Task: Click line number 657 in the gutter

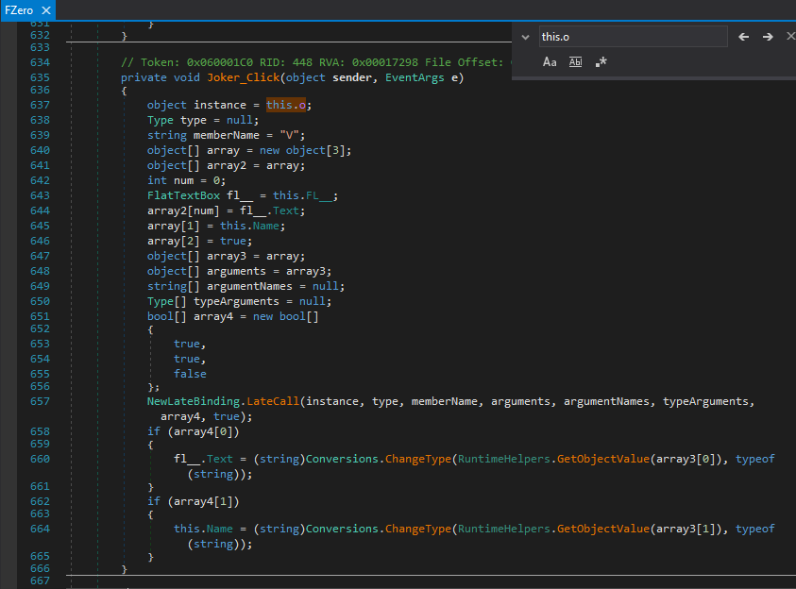Action: point(40,402)
